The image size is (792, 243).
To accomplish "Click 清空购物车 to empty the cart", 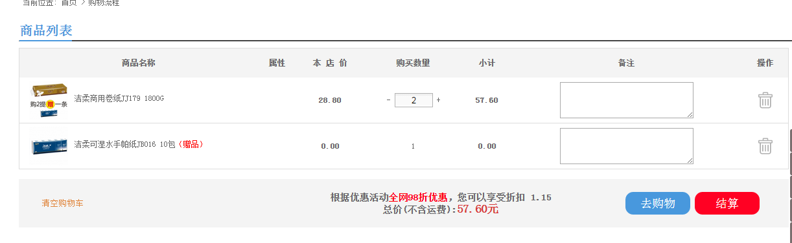I will [62, 203].
